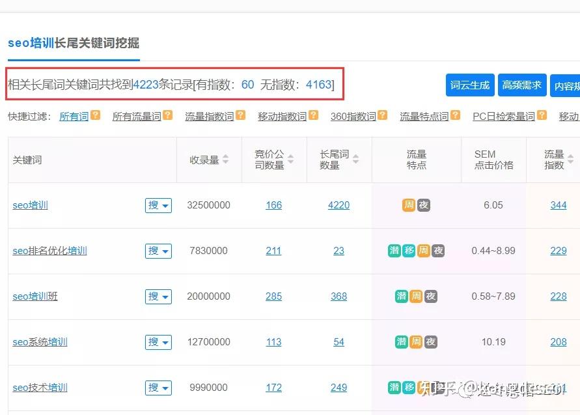Click the 潜 badge in seo排名优化培训 row
The image size is (580, 415).
tap(393, 251)
